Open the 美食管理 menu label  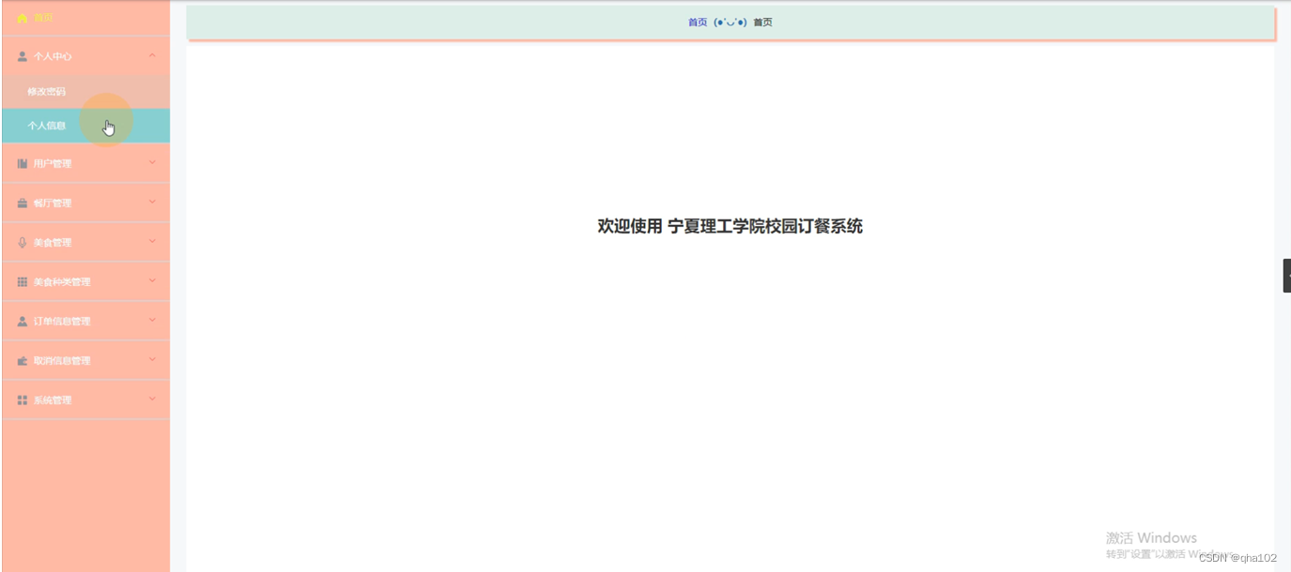click(53, 242)
